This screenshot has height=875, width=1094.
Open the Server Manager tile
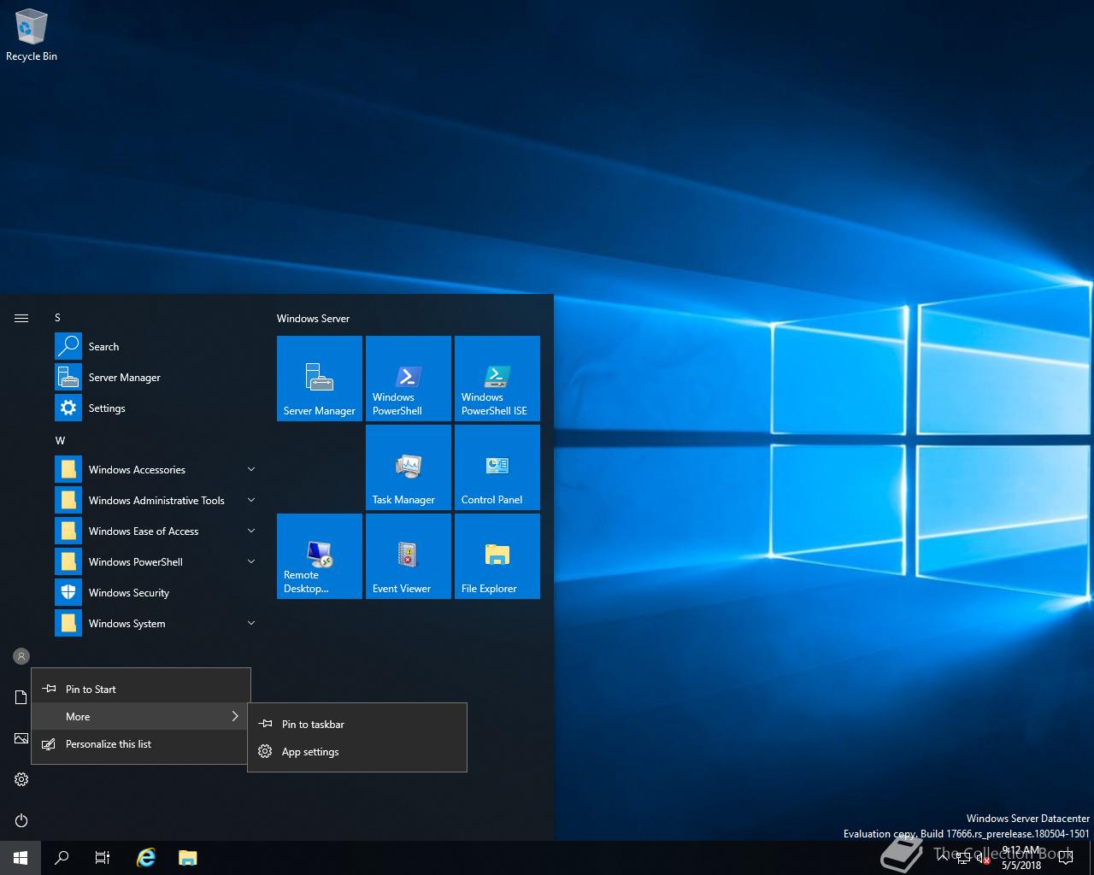tap(319, 379)
